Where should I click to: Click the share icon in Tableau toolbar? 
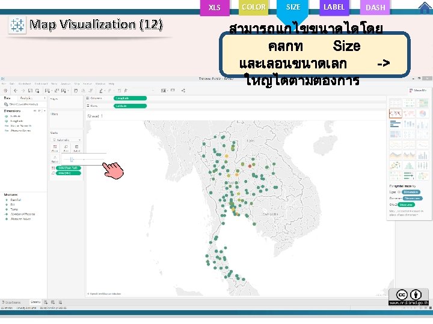[x=183, y=91]
